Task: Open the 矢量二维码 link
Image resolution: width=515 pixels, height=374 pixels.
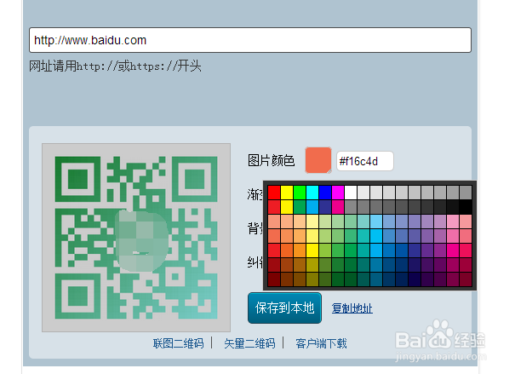Action: [x=249, y=343]
